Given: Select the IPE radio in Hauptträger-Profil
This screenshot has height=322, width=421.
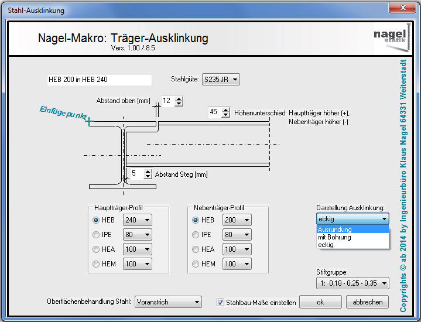Looking at the screenshot, I should (x=97, y=235).
